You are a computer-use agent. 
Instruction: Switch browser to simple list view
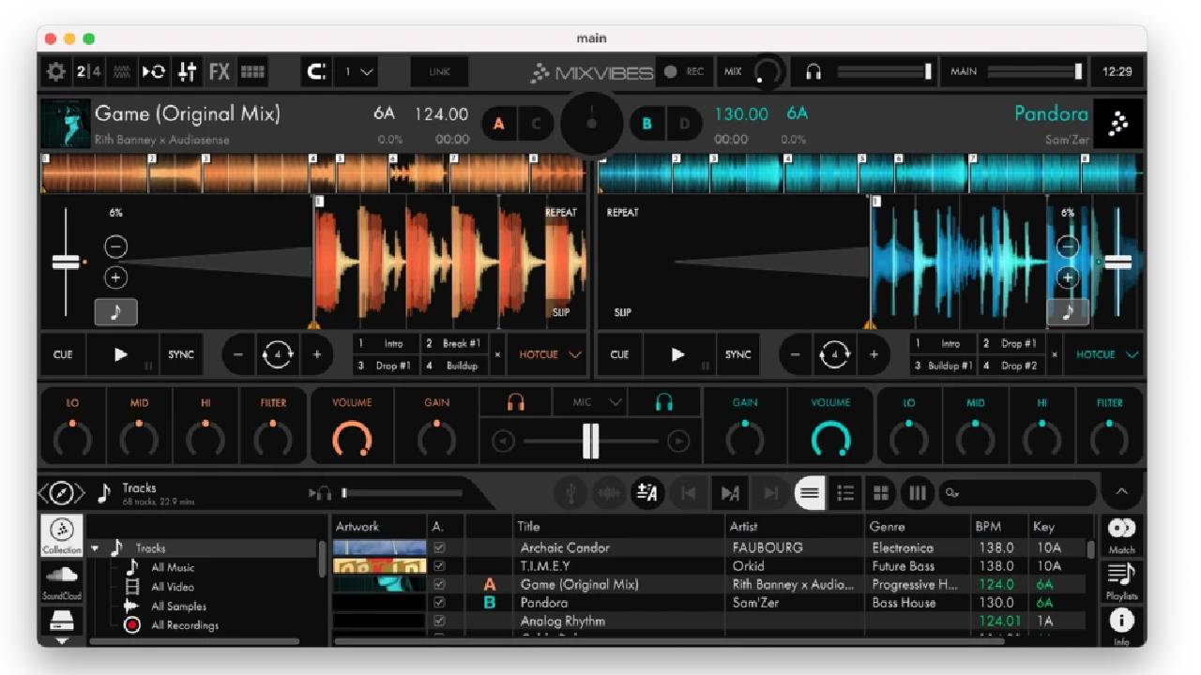810,493
